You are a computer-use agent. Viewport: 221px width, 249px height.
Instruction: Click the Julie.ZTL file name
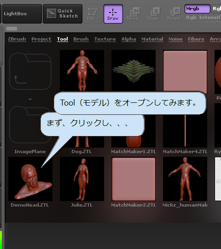click(x=81, y=205)
